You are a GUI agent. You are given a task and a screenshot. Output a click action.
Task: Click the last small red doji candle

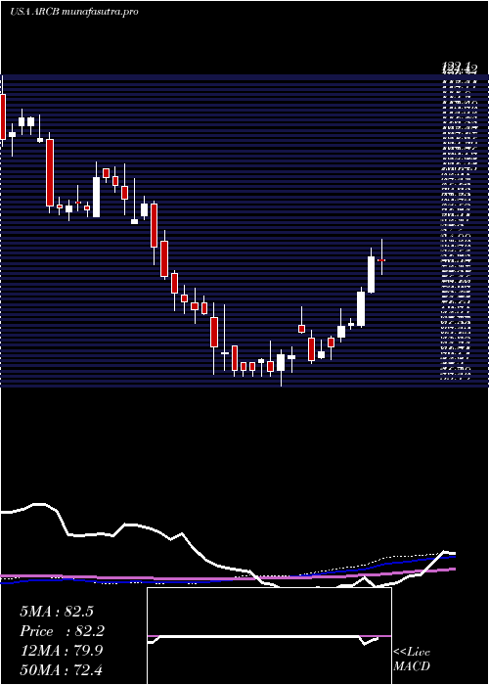coord(381,260)
